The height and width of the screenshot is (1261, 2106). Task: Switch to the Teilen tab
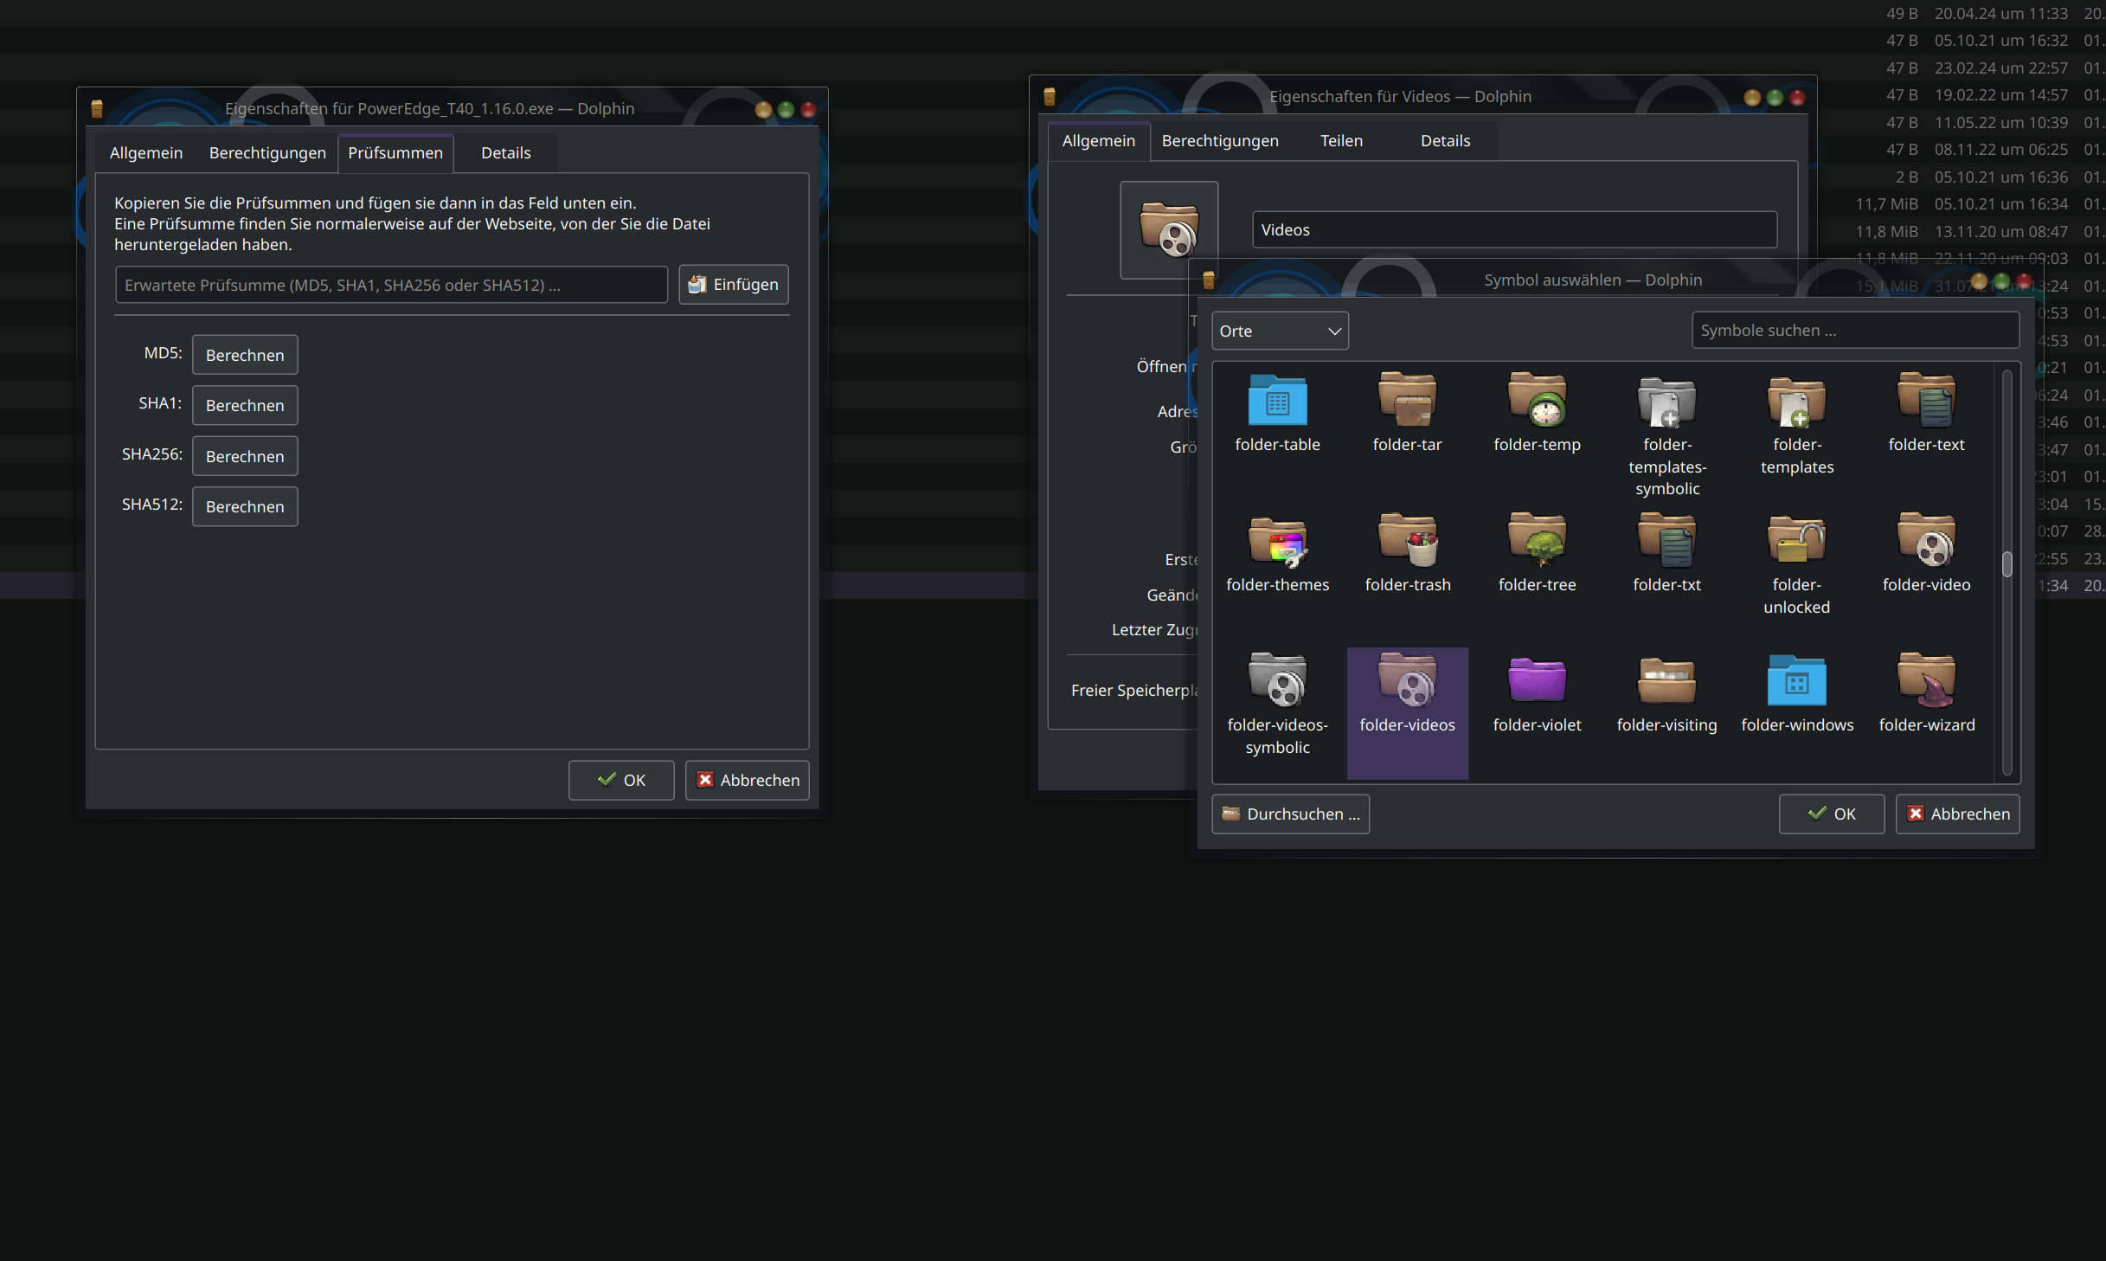[x=1341, y=140]
